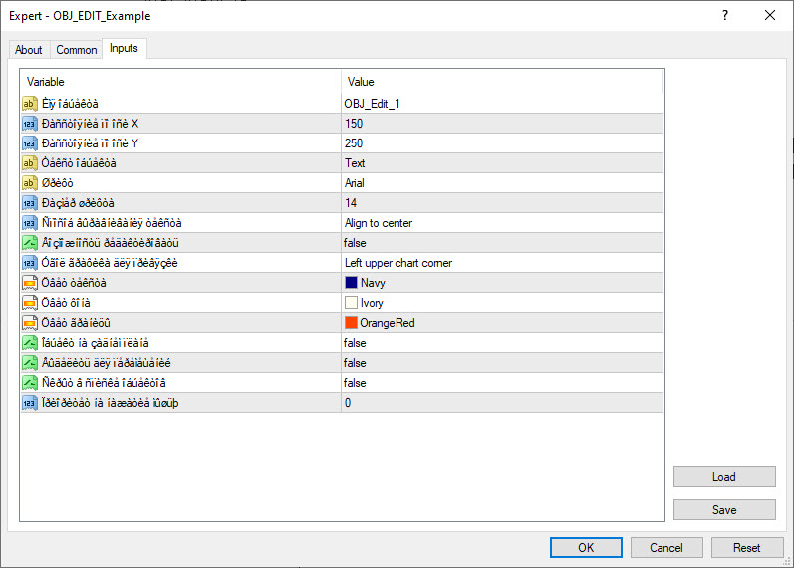Click the Navy color swatch
794x568 pixels.
[x=352, y=283]
